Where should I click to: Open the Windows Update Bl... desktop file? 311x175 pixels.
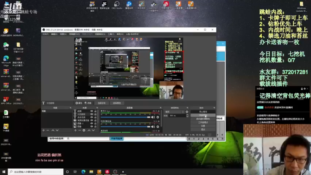click(301, 7)
